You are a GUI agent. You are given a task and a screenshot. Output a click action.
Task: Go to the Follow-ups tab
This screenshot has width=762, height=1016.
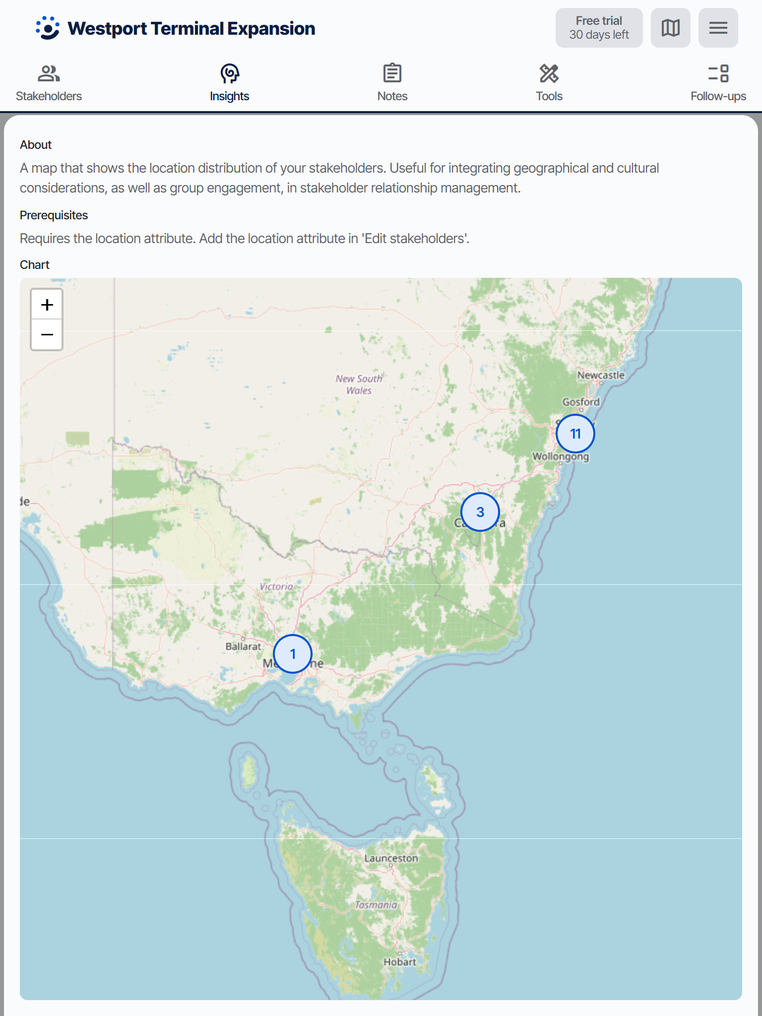coord(718,83)
